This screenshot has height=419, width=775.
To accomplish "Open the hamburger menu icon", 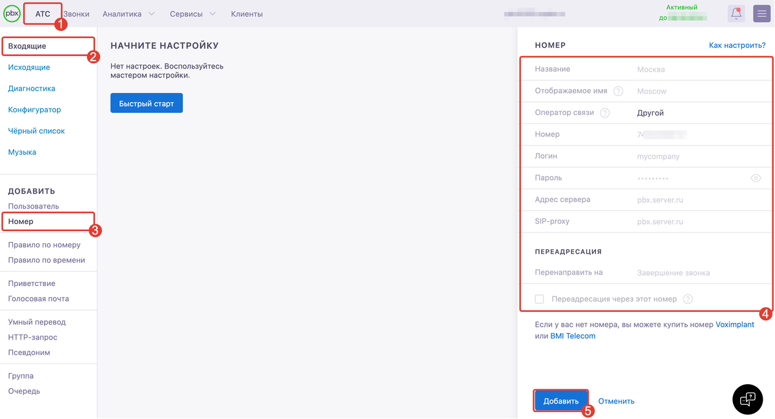I will tap(761, 14).
